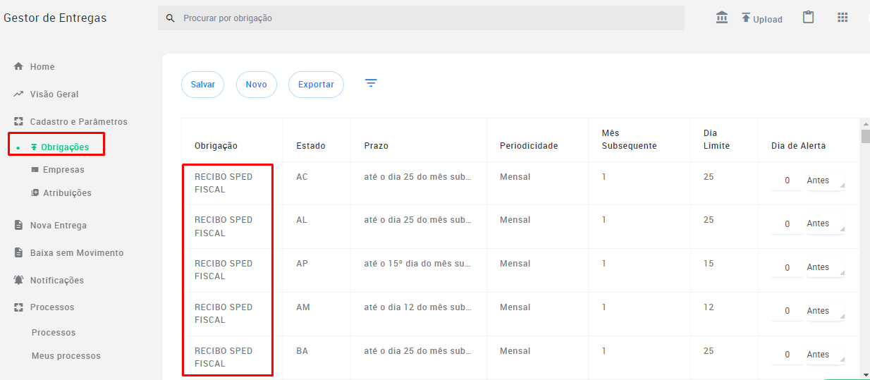
Task: Click the vertical scrollbar down arrow
Action: click(x=865, y=374)
